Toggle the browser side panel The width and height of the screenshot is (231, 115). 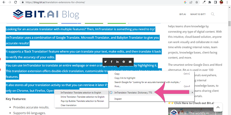click(x=215, y=2)
